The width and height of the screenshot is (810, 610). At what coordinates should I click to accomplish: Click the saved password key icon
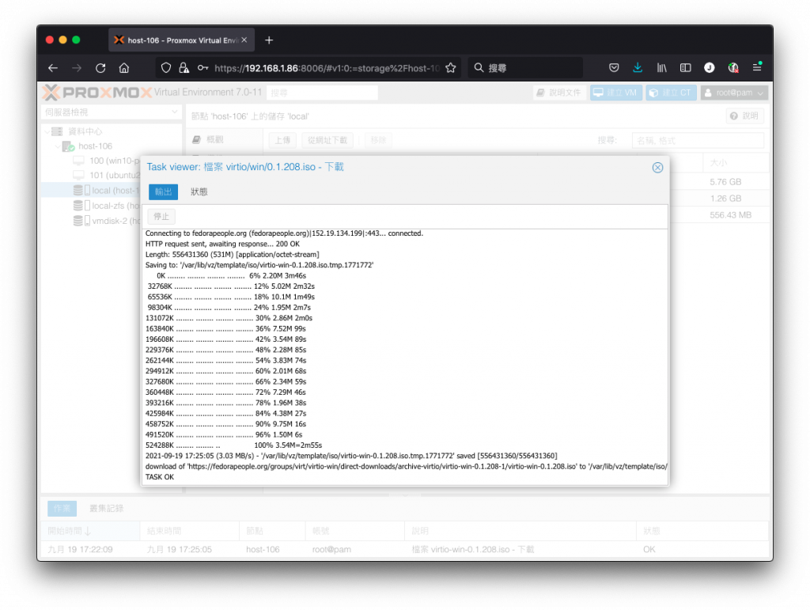point(202,68)
